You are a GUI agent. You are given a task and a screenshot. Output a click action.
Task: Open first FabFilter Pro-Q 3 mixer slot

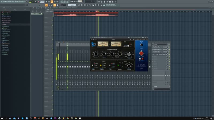pyautogui.click(x=159, y=47)
